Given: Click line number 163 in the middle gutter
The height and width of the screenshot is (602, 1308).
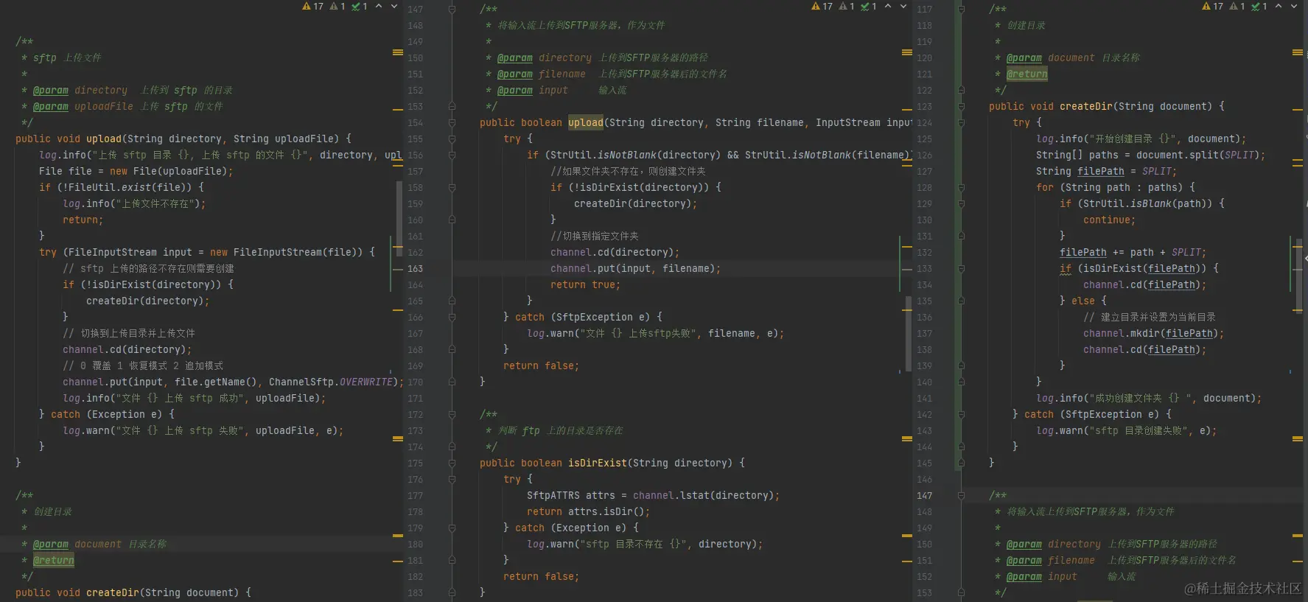Looking at the screenshot, I should pyautogui.click(x=415, y=269).
